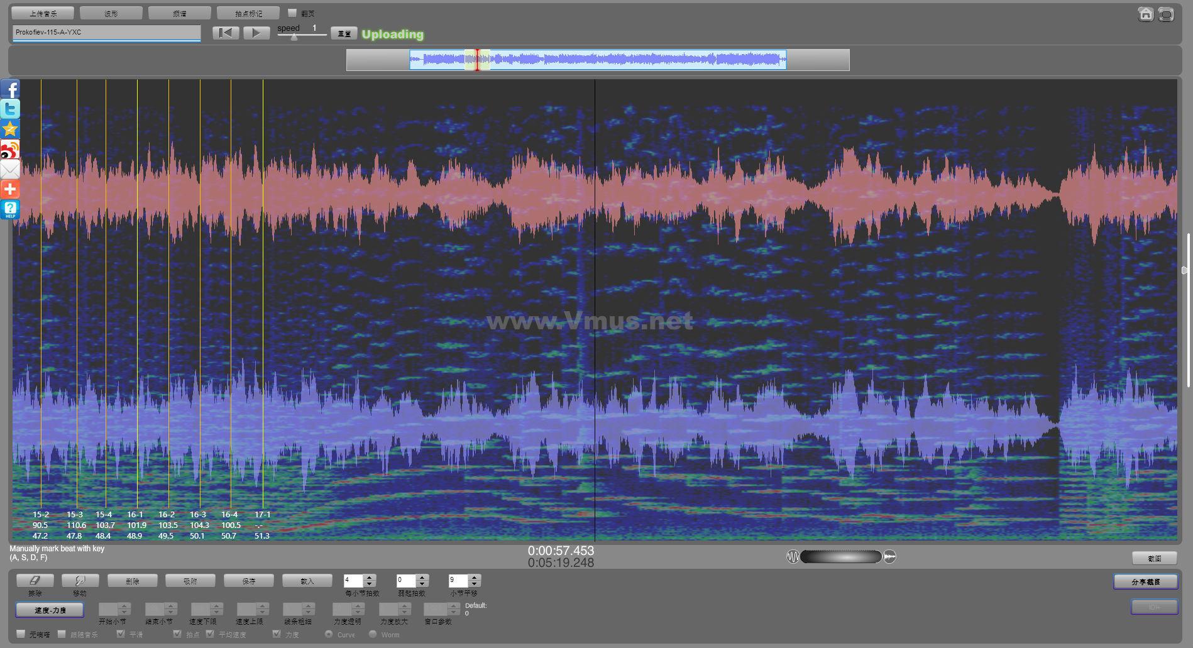
Task: Click the fullscreen icon beside home
Action: (x=1166, y=14)
